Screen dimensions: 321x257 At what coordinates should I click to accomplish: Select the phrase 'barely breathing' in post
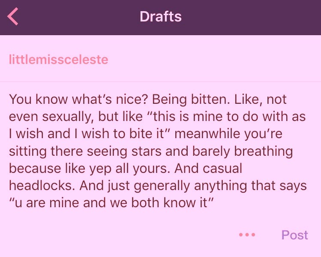point(243,151)
